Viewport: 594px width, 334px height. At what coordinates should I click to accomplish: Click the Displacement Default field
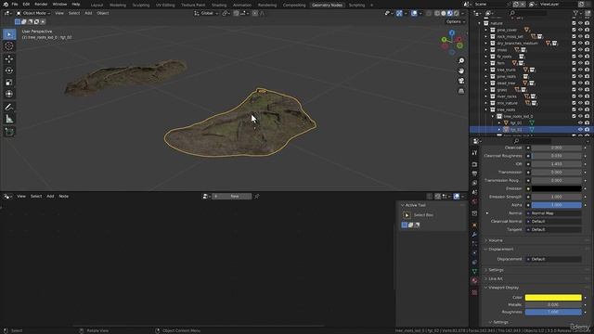point(553,260)
